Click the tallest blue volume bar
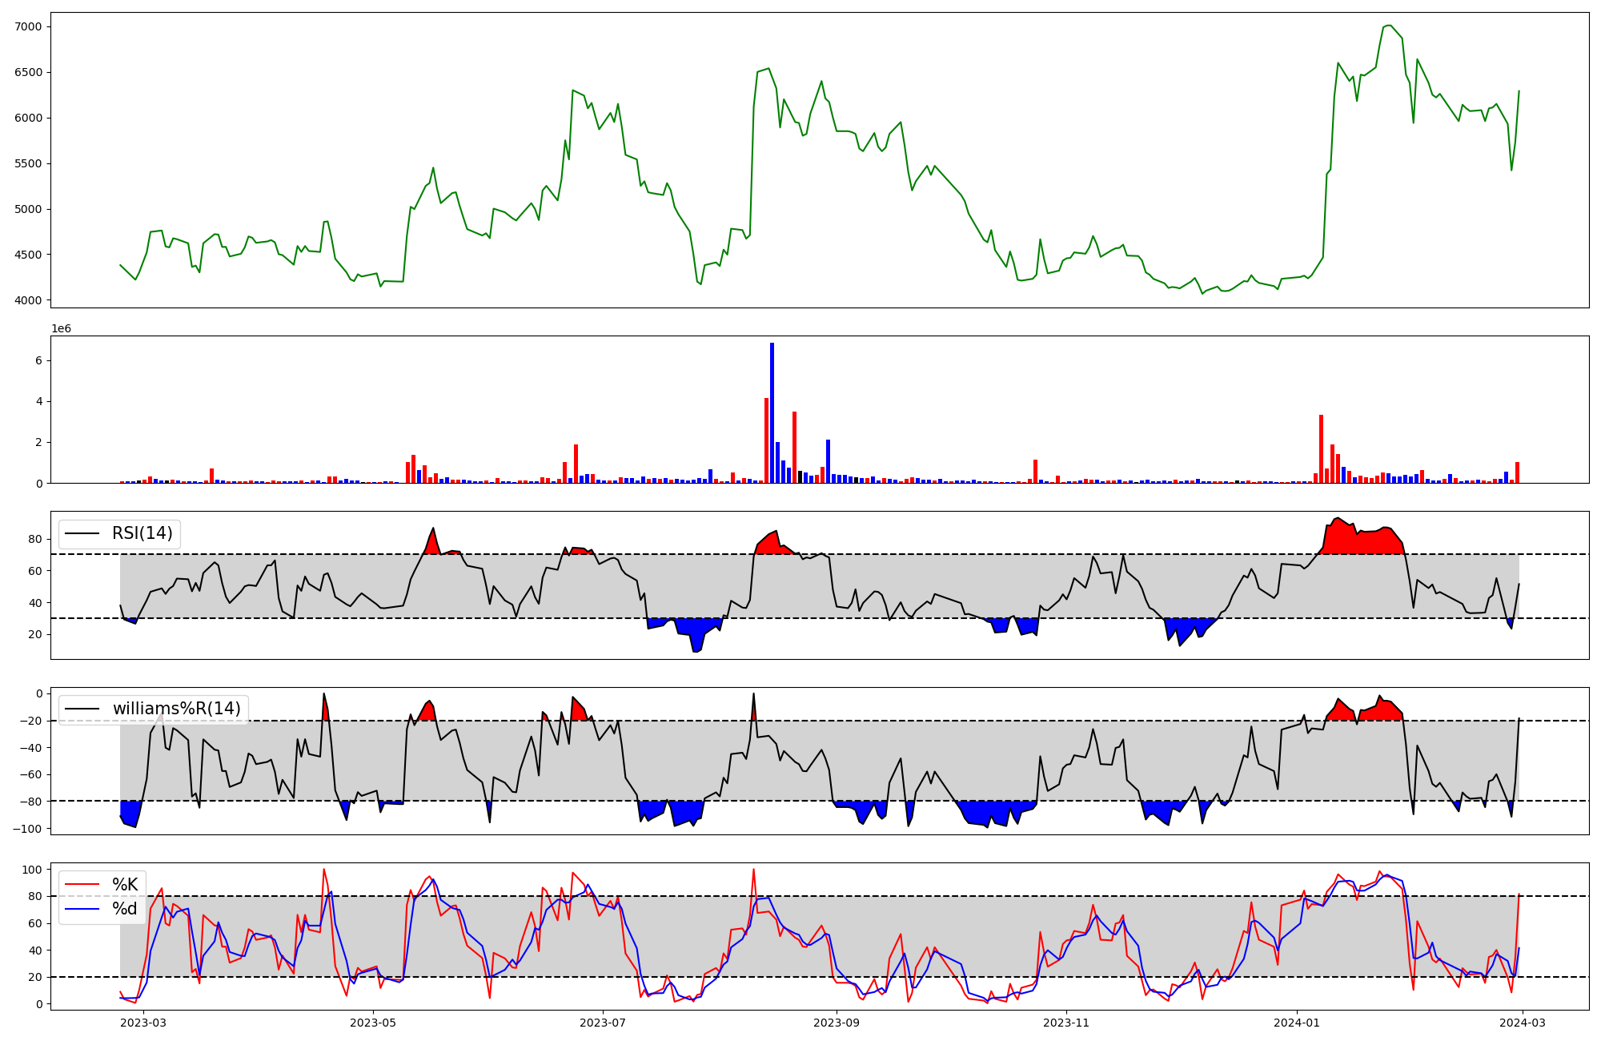1601x1041 pixels. 772,412
